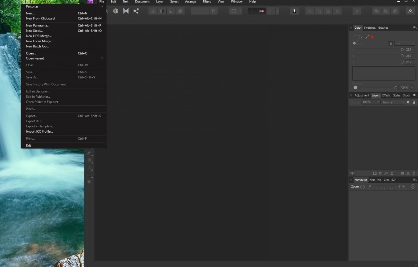Open the layer blend mode dropdown
Screen dimensions: 418x267
tap(393, 102)
